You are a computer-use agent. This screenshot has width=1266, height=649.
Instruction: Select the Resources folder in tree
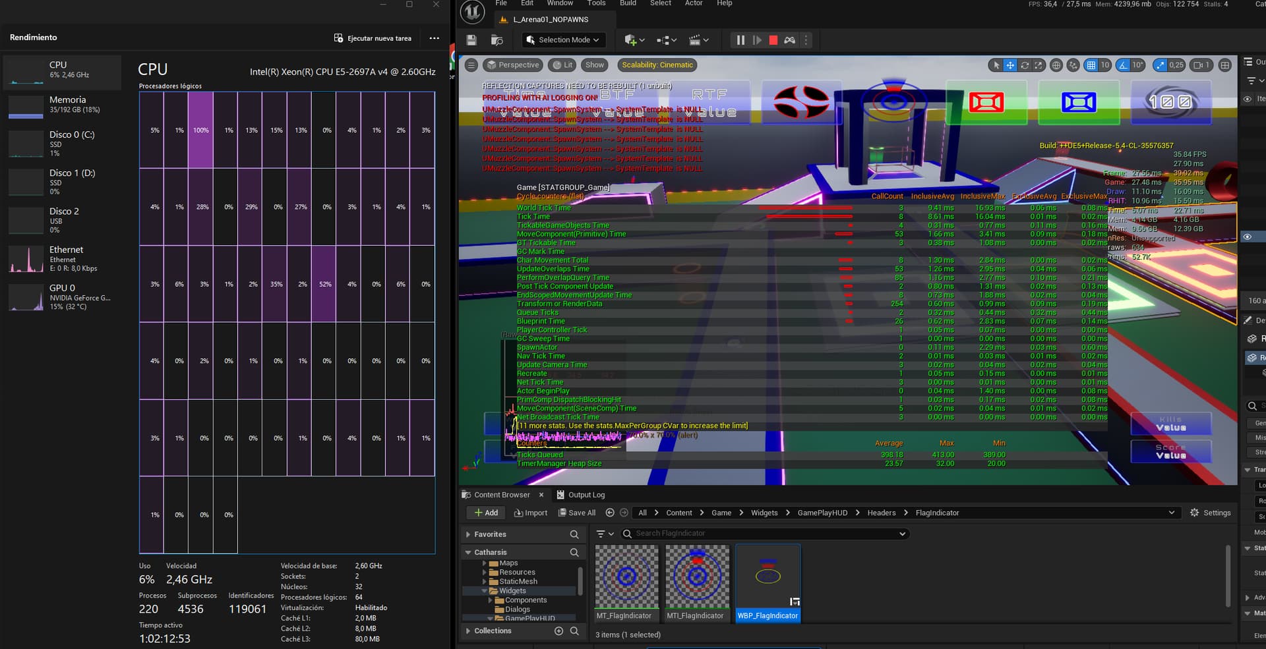tap(518, 573)
